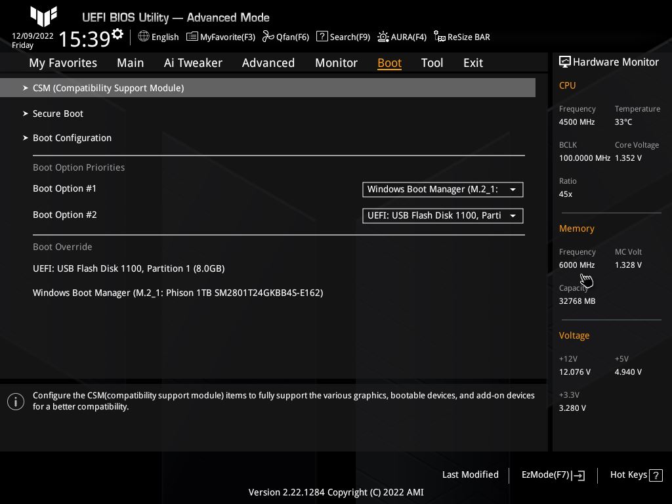This screenshot has height=504, width=672.
Task: Click the Boot Option #2 label
Action: click(65, 215)
